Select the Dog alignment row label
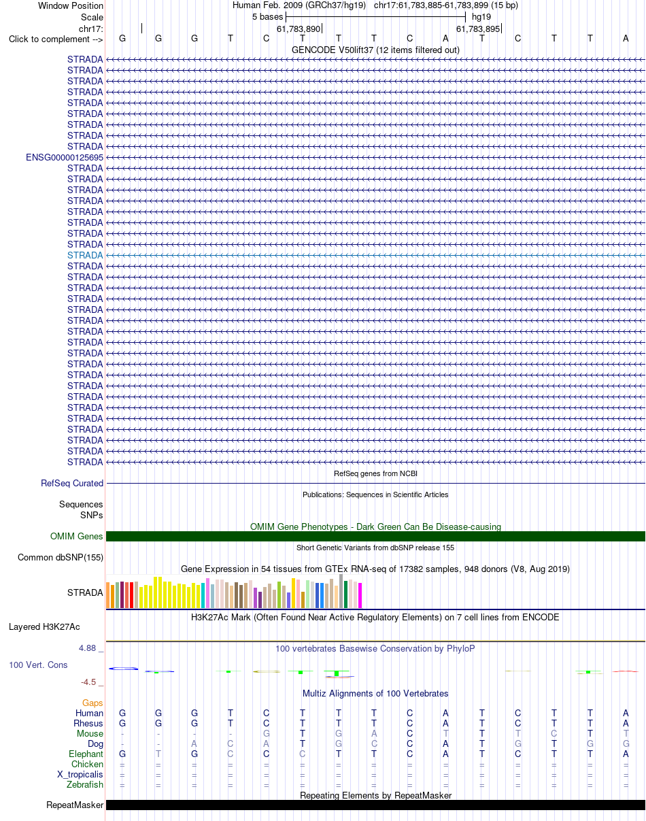Viewport: 646px width, 821px height. point(95,744)
